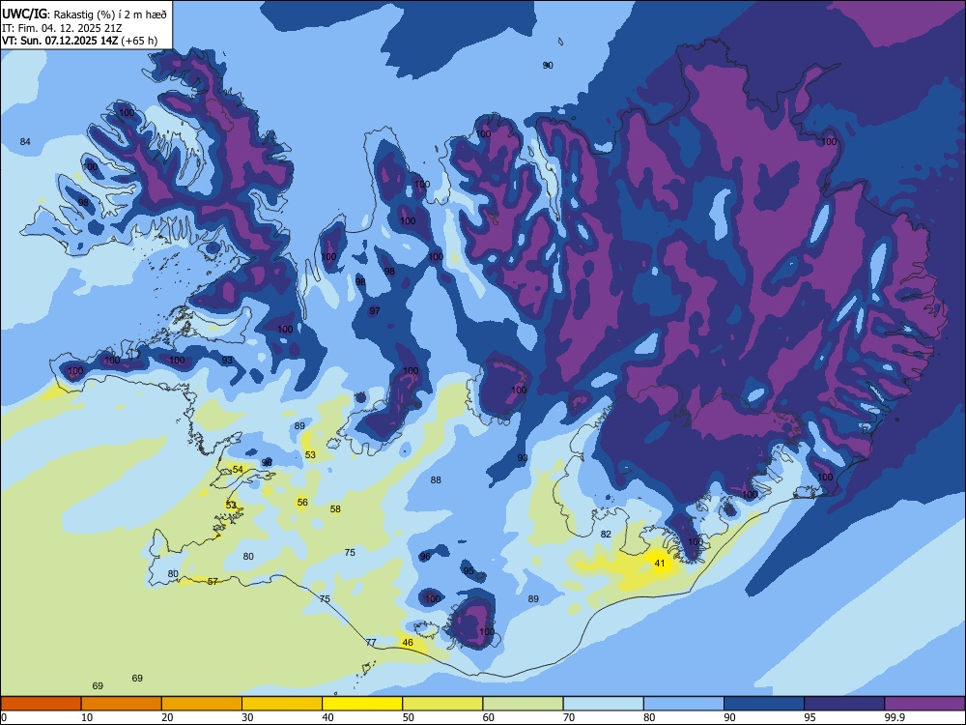This screenshot has width=966, height=725.
Task: Click the 77 humidity value on the map
Action: point(371,643)
